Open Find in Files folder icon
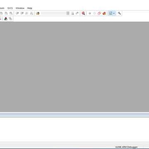149x149 pixels. 38,13
